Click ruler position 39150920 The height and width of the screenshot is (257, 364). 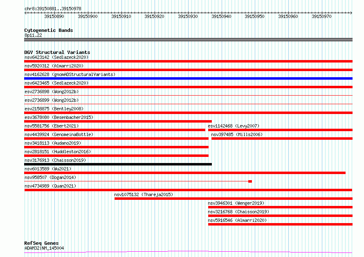click(x=154, y=16)
